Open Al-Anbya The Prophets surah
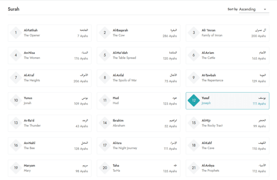This screenshot has height=180, width=277. click(x=228, y=168)
